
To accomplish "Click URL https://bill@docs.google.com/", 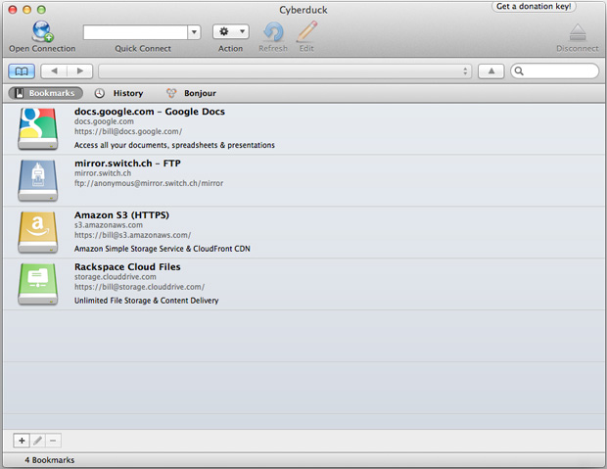I will (x=128, y=131).
